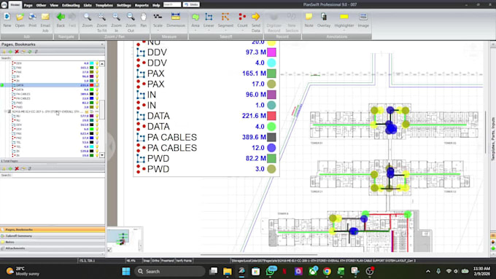Toggle Freehand in status bar

click(x=168, y=261)
